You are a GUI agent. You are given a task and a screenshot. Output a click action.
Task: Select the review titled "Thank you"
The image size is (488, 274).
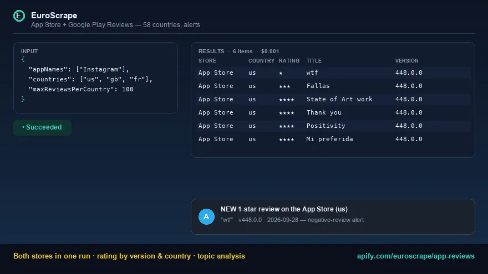click(x=333, y=112)
